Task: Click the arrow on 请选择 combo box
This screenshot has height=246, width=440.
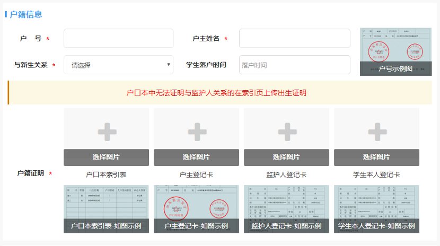Action: pyautogui.click(x=169, y=65)
